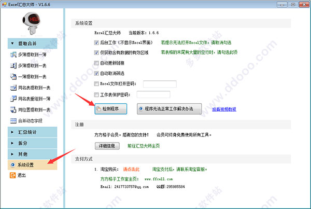311x209 pixels.
Task: Minimize the Excel汇总大师 window
Action: click(282, 4)
